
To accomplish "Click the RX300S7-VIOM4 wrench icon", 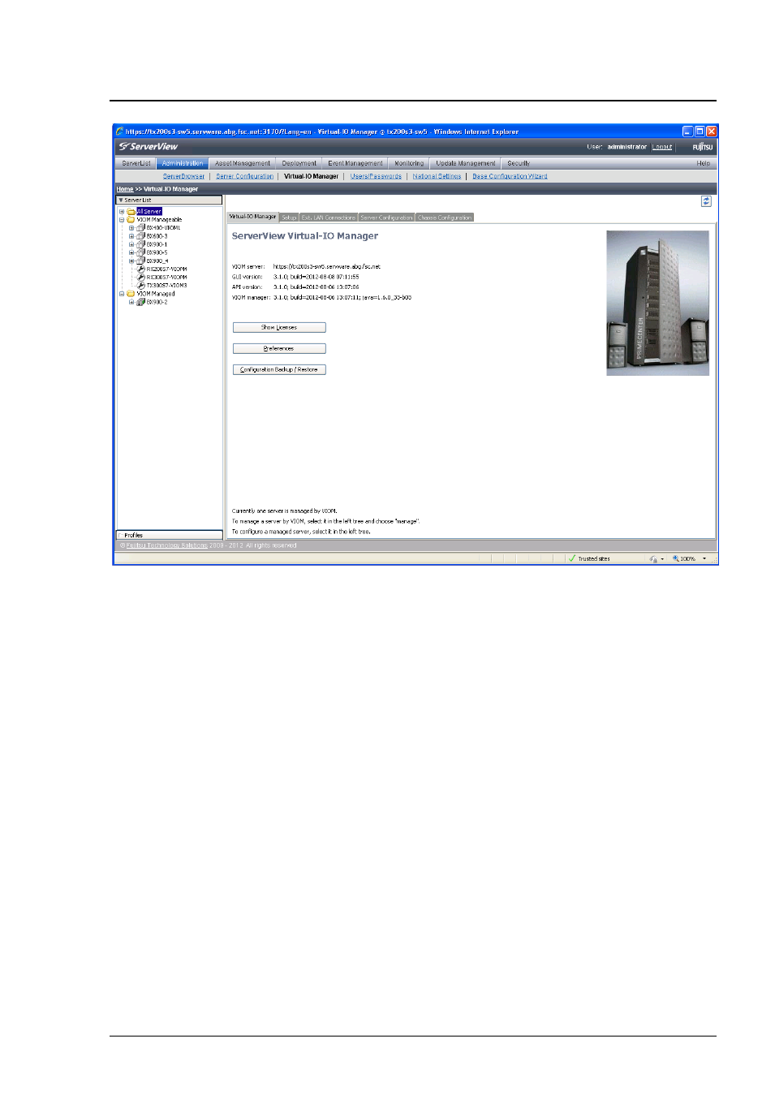I will [x=141, y=277].
